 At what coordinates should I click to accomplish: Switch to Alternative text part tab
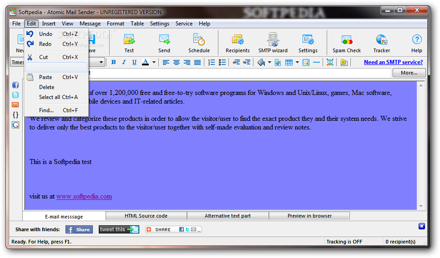point(228,216)
